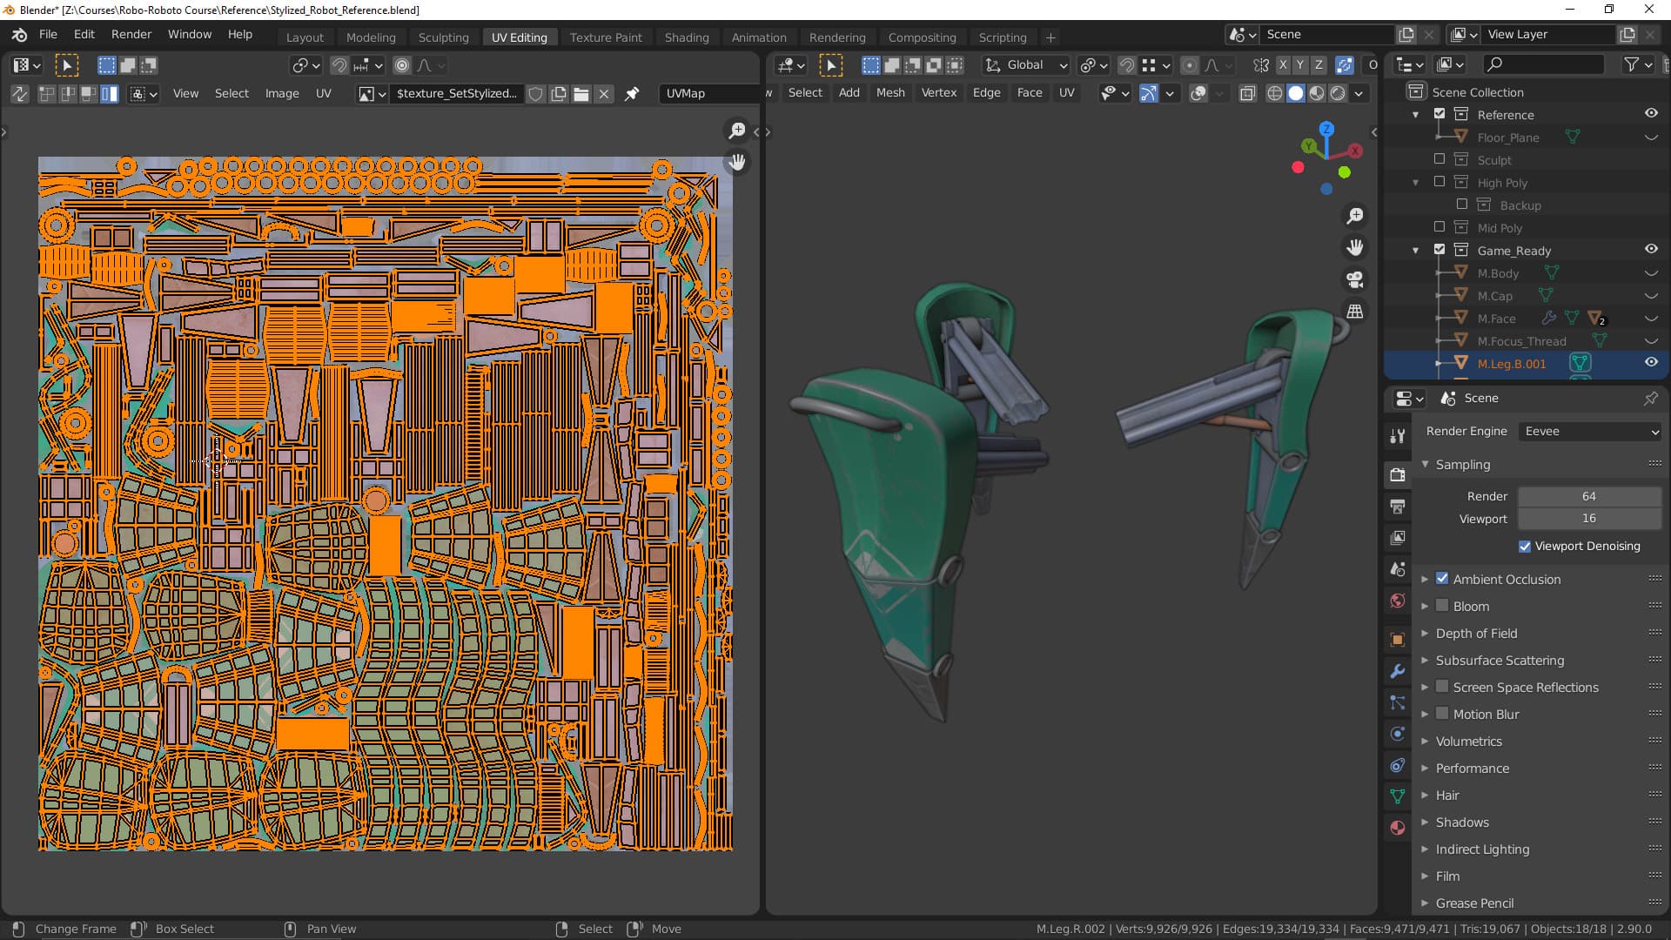Image resolution: width=1671 pixels, height=940 pixels.
Task: Open the Material Properties sphere tab
Action: pos(1397,827)
